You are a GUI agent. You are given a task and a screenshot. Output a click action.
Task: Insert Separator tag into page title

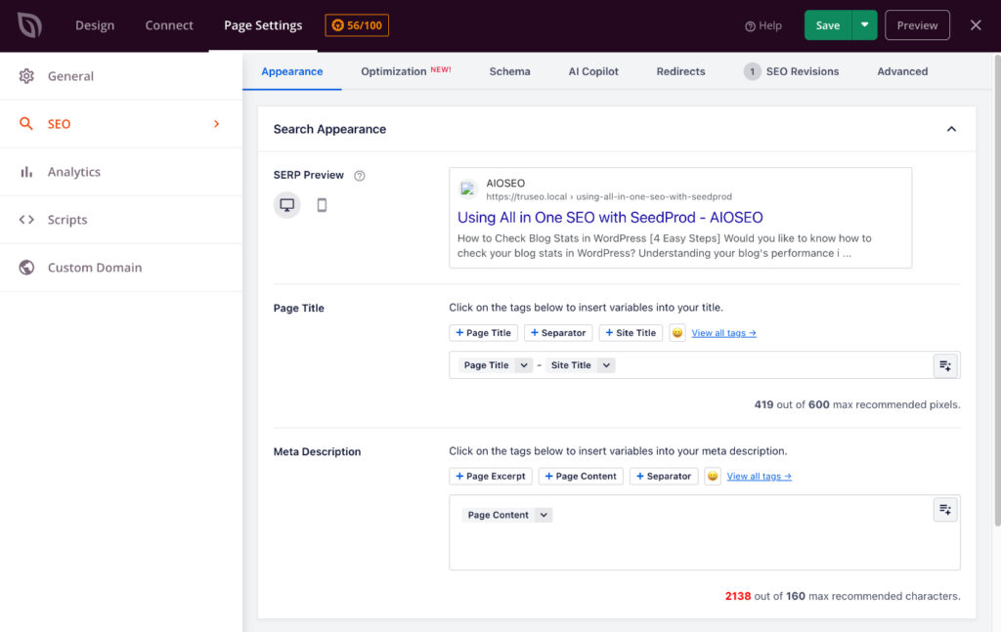(558, 333)
